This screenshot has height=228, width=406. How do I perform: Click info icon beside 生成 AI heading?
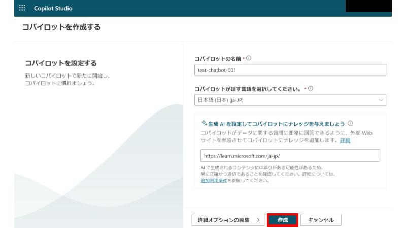tap(350, 123)
